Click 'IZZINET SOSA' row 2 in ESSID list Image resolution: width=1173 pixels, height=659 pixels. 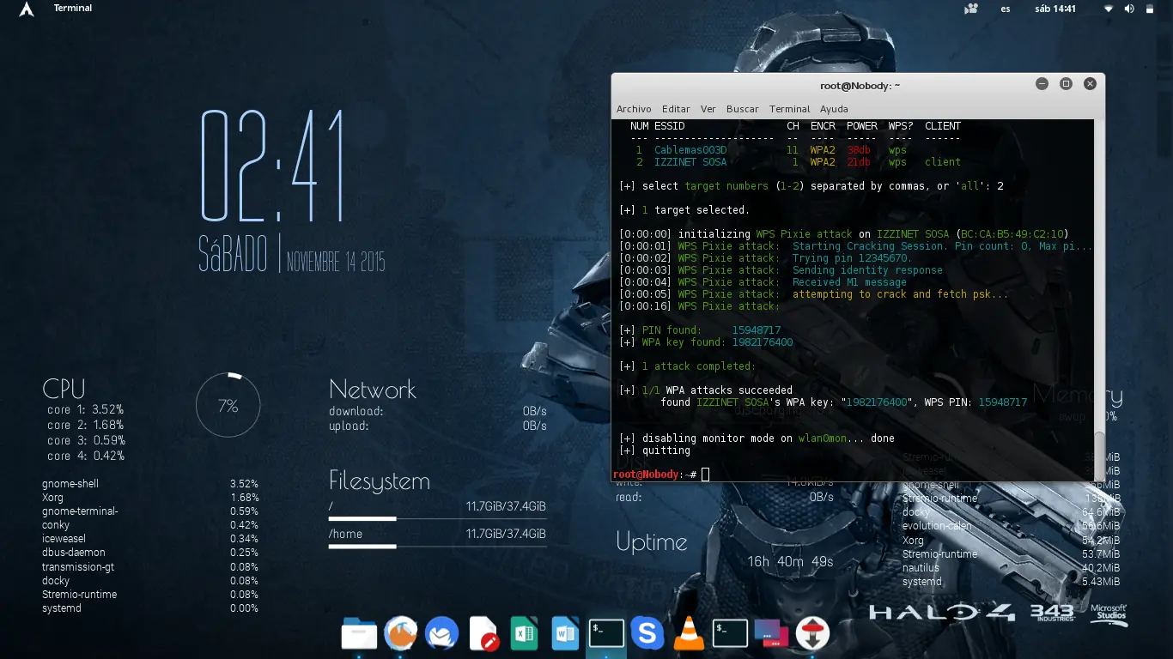point(690,162)
